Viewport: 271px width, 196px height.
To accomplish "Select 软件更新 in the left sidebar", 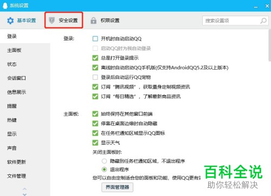I will tap(25, 162).
